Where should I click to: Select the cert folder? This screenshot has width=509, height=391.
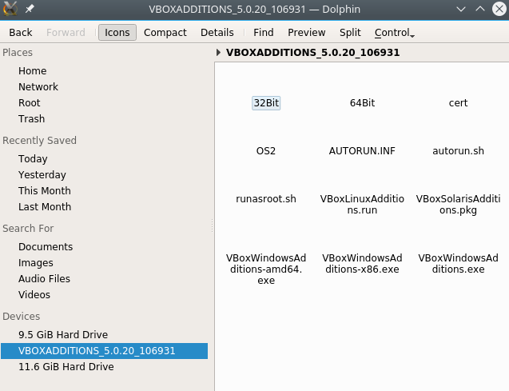458,103
